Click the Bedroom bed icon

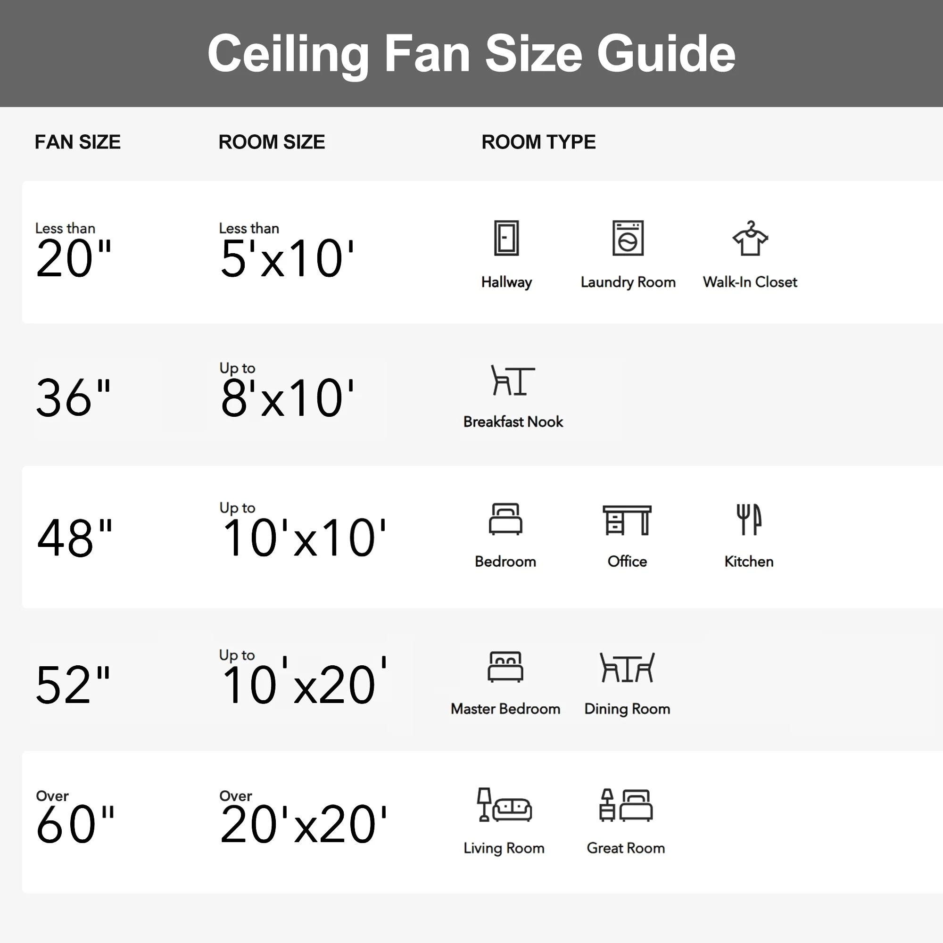[505, 519]
